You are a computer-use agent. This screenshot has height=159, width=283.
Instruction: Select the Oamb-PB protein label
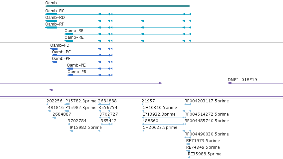tap(77, 72)
